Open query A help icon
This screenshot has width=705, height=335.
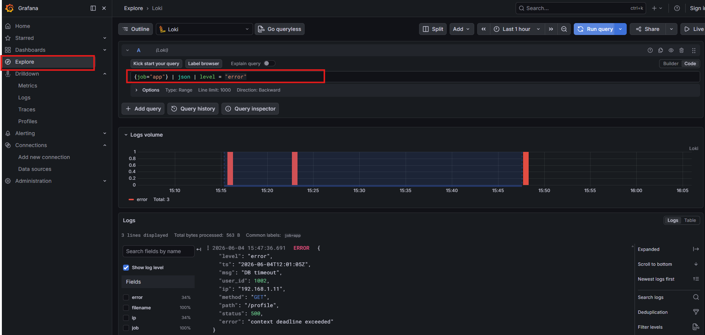pyautogui.click(x=650, y=50)
